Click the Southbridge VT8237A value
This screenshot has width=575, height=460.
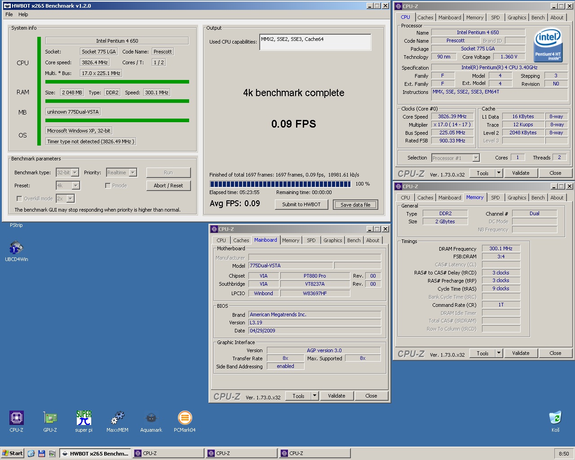tap(315, 284)
